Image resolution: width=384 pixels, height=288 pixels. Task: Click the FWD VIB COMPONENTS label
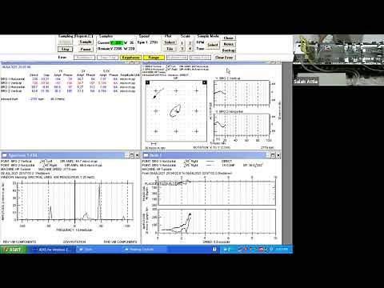tap(120, 242)
